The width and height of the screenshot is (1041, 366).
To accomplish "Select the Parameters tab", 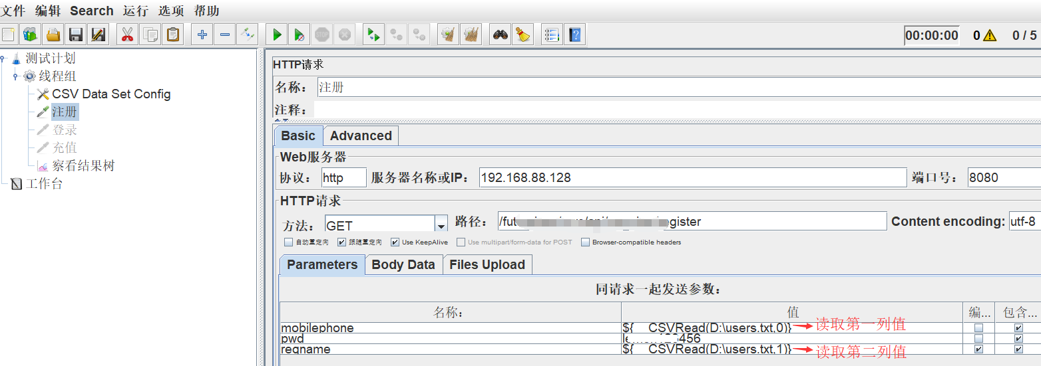I will [x=322, y=264].
